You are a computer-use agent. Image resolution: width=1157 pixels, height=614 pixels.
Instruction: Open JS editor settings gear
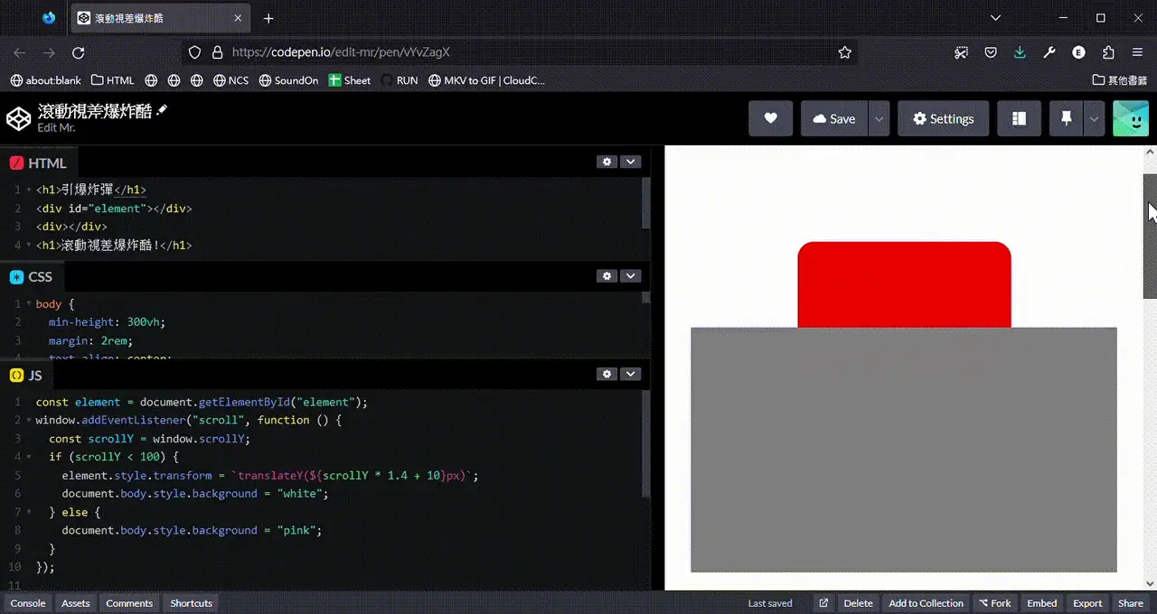[x=607, y=374]
